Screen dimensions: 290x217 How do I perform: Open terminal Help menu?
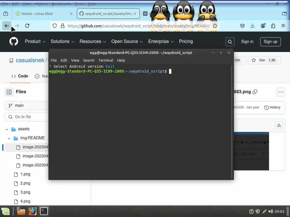tap(121, 60)
